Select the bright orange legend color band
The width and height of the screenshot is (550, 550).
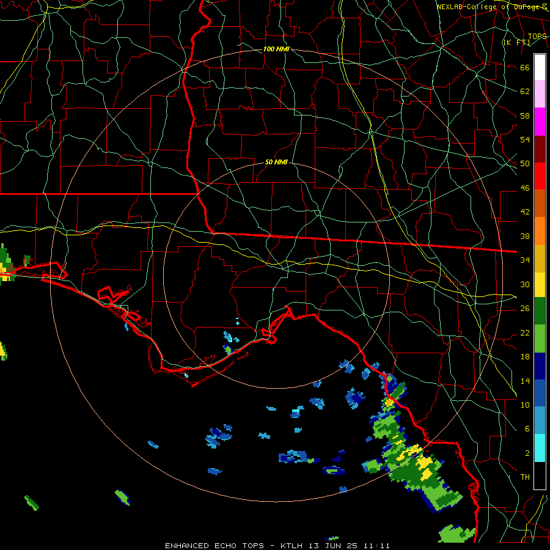click(540, 231)
